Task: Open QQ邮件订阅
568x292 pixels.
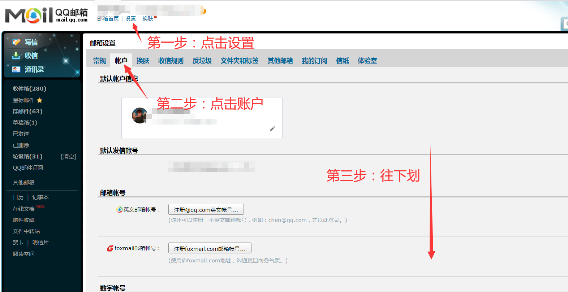Action: [28, 167]
